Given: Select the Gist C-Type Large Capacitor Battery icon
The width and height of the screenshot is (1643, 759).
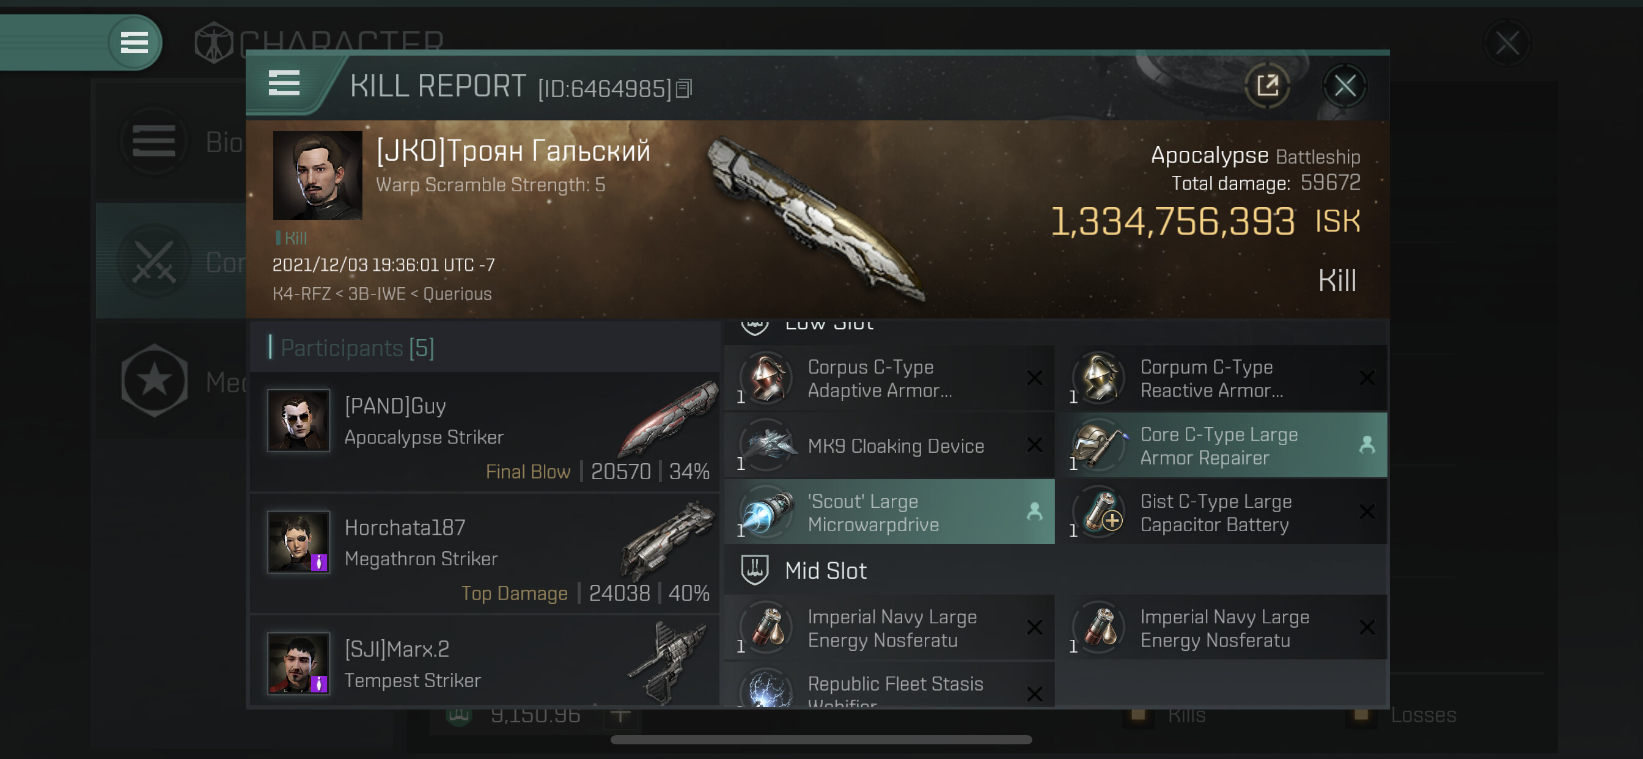Looking at the screenshot, I should 1100,512.
